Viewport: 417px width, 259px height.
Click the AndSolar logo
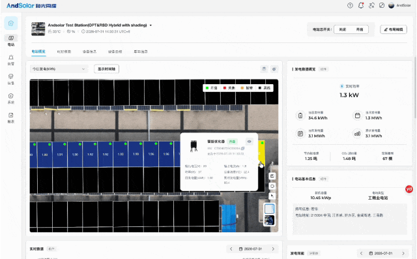[x=31, y=5]
